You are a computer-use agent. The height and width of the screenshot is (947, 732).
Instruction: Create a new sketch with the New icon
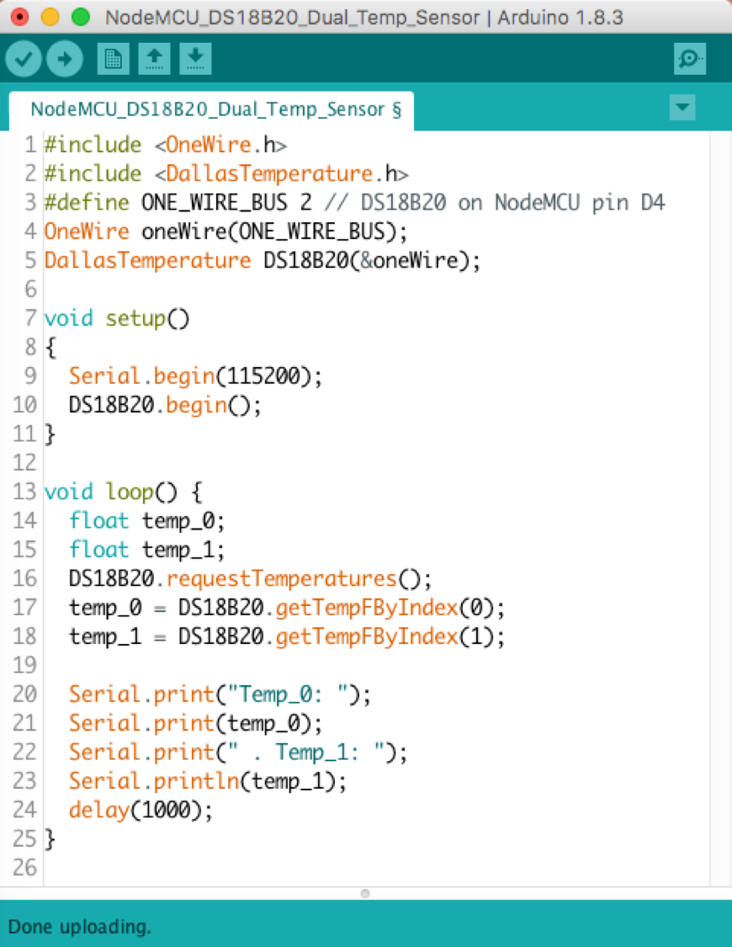click(113, 58)
